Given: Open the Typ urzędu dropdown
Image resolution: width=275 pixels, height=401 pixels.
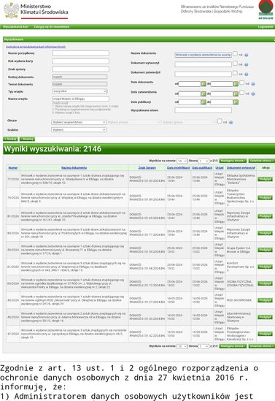Looking at the screenshot, I should (x=80, y=91).
